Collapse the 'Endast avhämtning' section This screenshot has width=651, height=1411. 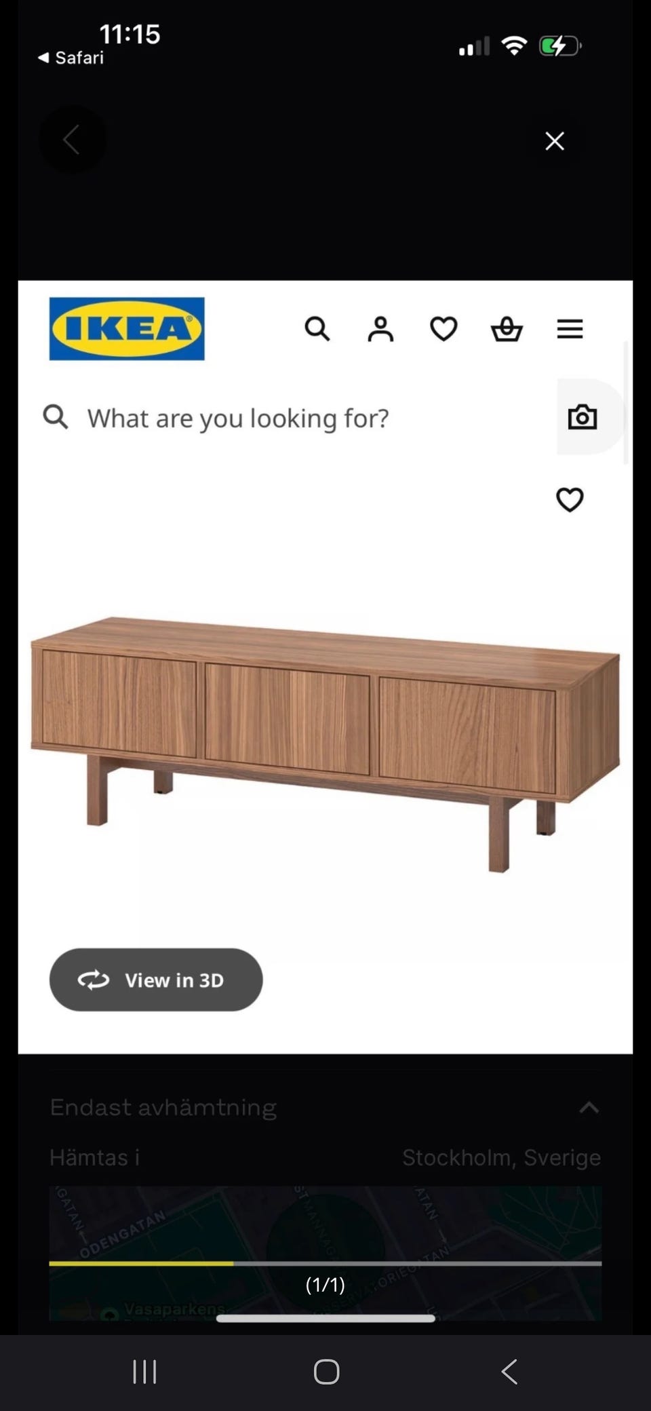coord(589,1108)
